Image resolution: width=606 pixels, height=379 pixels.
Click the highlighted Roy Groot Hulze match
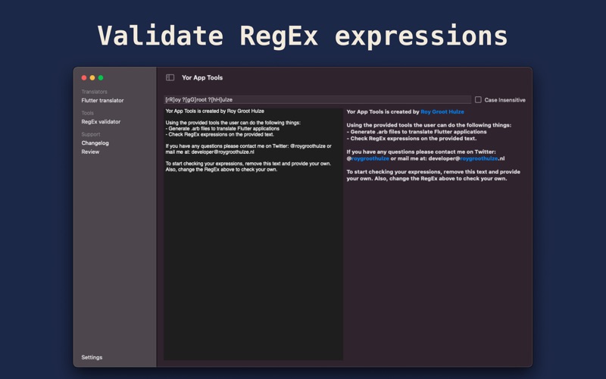(x=442, y=111)
